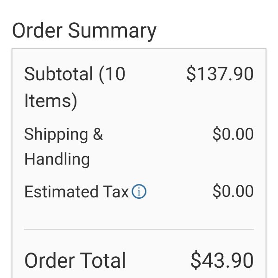The width and height of the screenshot is (278, 278).
Task: Click the Subtotal (10 Items) label
Action: tap(75, 87)
